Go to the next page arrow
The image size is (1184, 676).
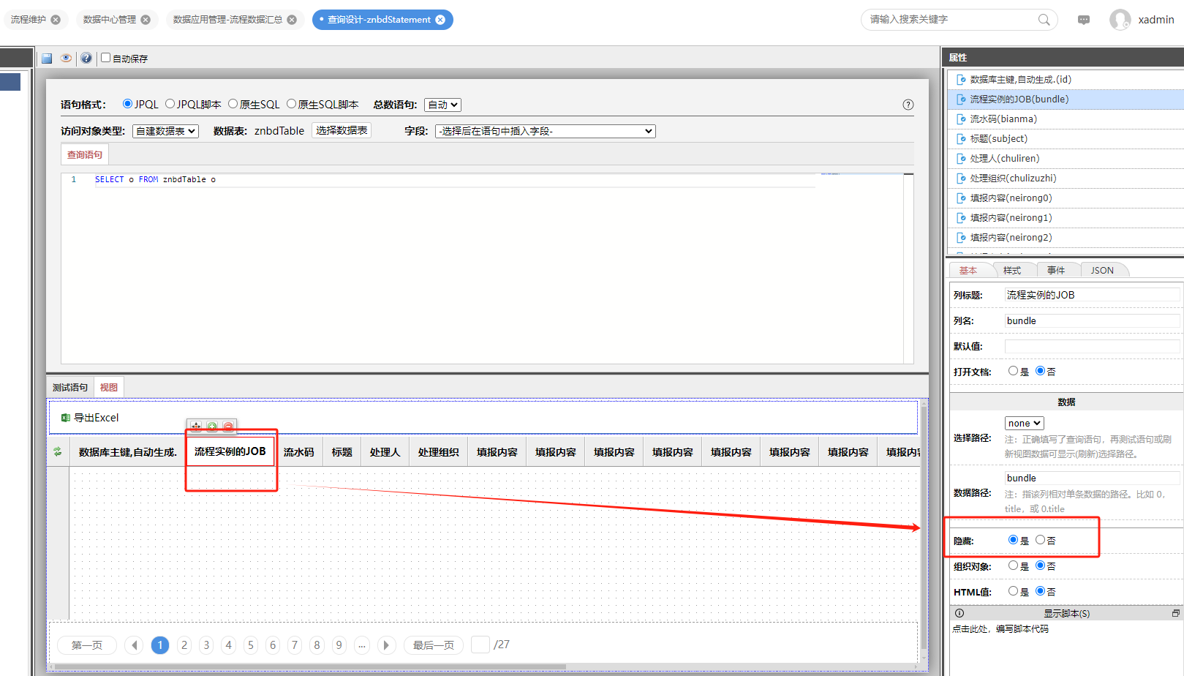pos(387,645)
